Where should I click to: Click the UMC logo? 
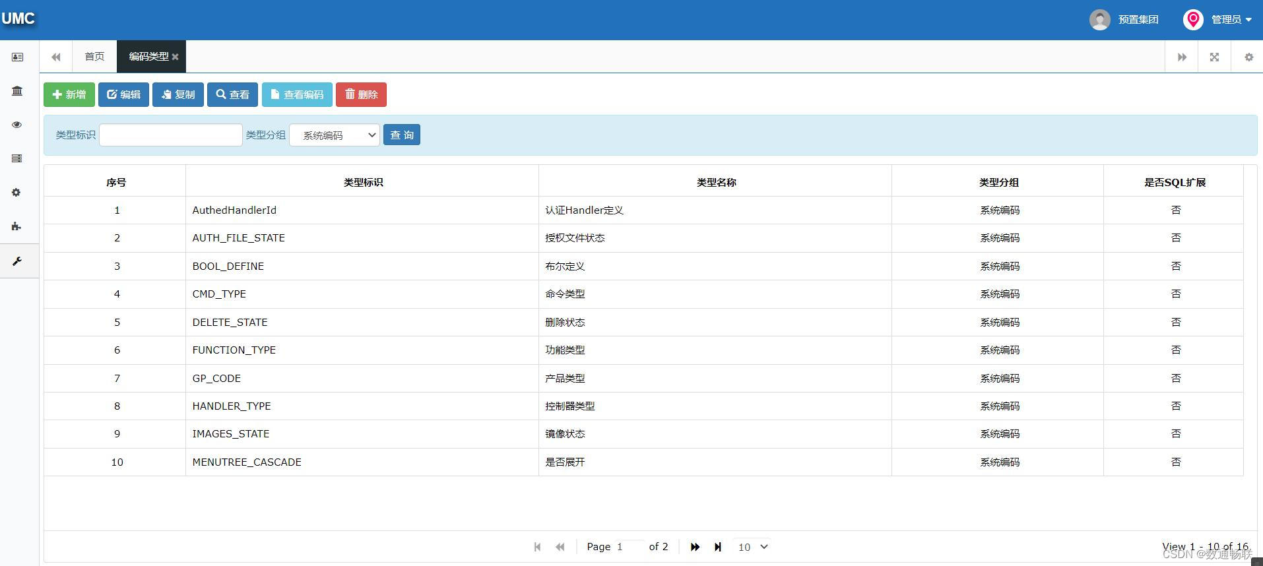point(18,18)
